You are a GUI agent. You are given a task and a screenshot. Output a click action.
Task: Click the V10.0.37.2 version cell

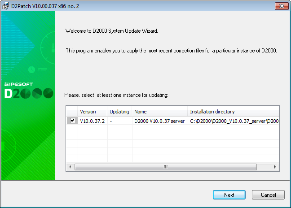93,121
